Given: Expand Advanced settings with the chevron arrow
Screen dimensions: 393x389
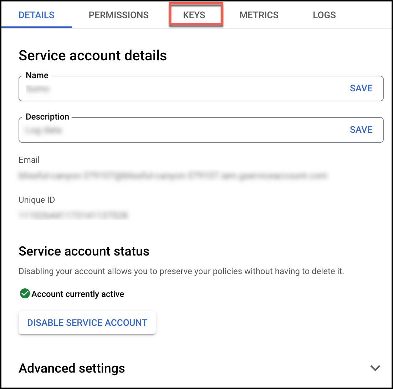Looking at the screenshot, I should (375, 368).
